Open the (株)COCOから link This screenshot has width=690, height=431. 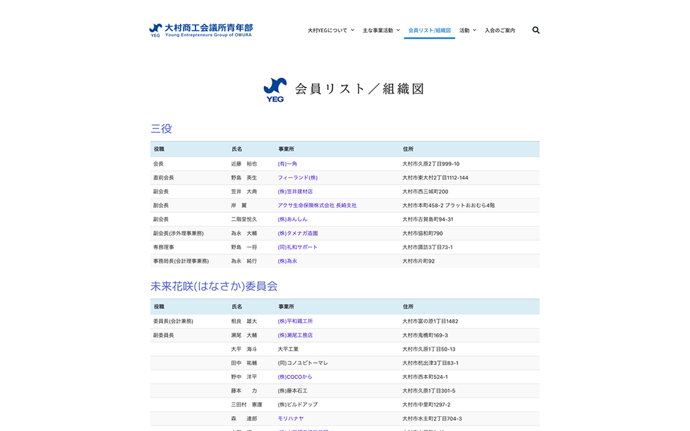295,377
